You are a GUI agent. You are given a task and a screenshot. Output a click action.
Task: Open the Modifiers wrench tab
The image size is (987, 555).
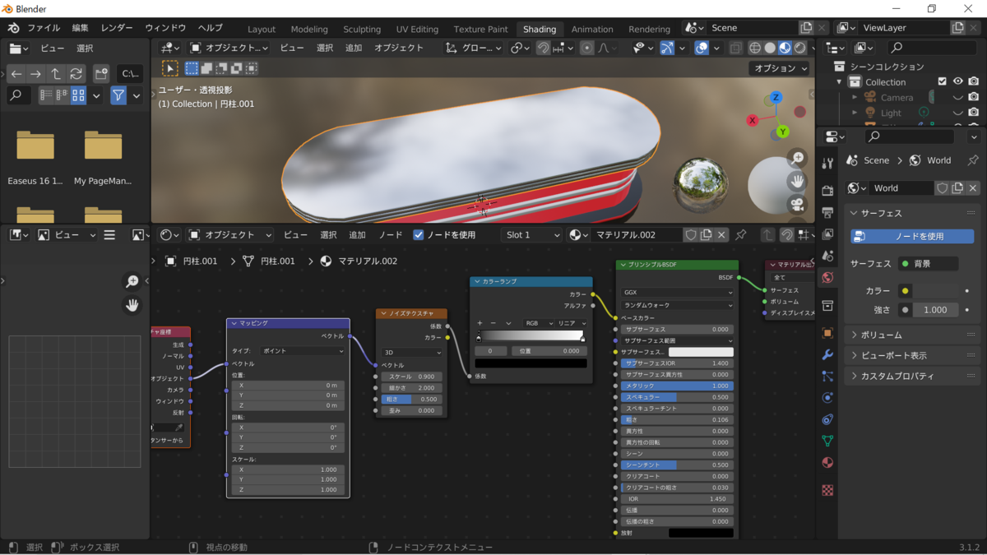coord(827,354)
